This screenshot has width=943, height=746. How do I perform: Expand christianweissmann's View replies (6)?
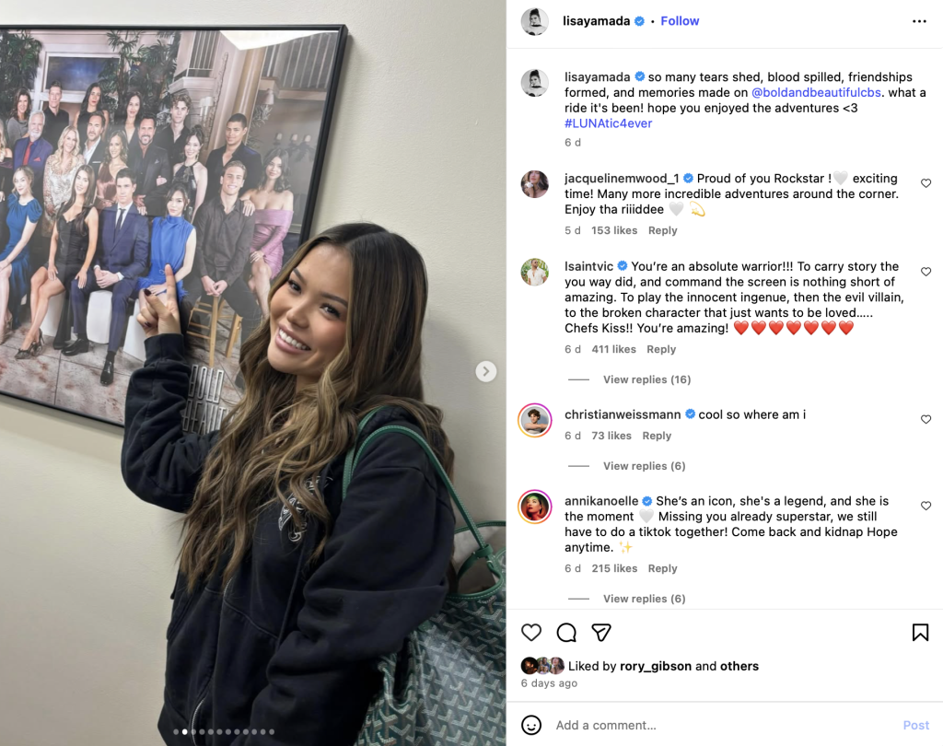(644, 466)
